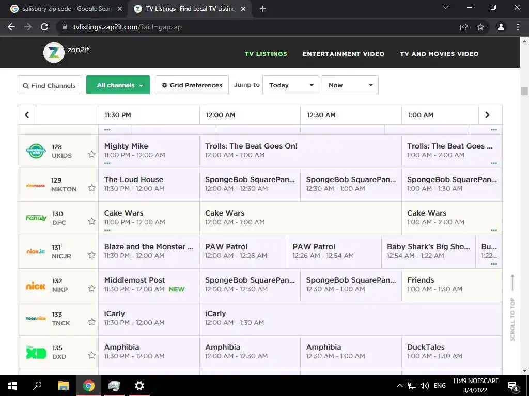529x396 pixels.
Task: Favorite channel 132 NIKP with star
Action: pos(92,288)
